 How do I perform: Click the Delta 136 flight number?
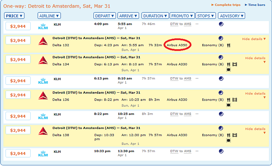pos(61,100)
